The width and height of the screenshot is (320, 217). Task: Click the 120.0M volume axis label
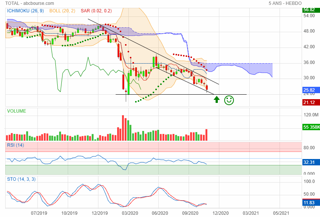coord(311,115)
